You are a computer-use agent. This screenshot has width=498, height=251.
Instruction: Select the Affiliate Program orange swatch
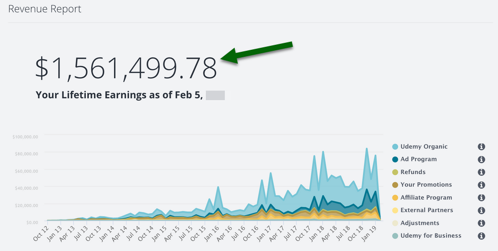point(395,197)
